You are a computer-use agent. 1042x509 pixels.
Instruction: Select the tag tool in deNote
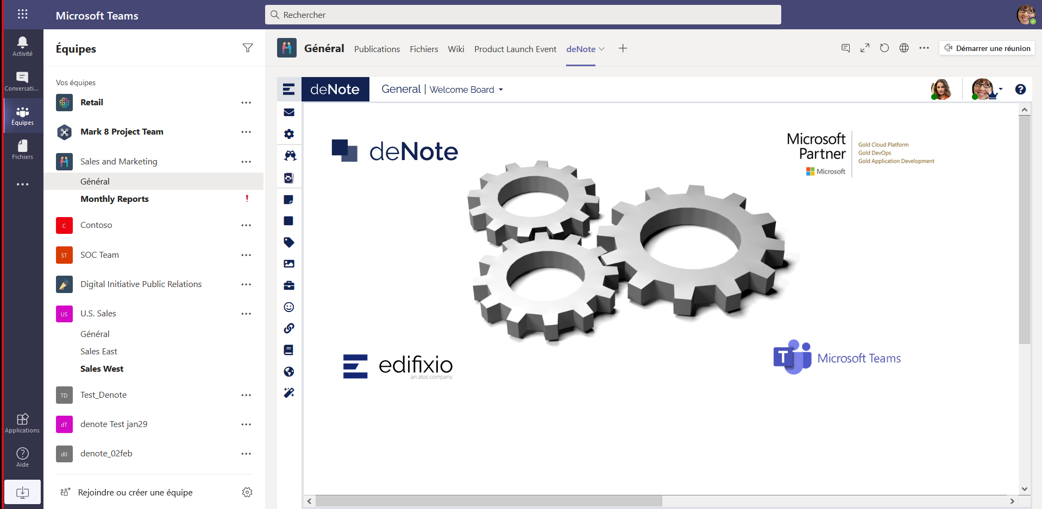click(289, 242)
